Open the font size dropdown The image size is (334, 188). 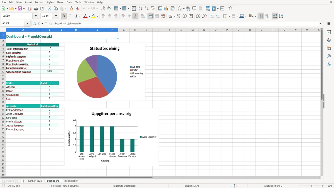[x=56, y=16]
